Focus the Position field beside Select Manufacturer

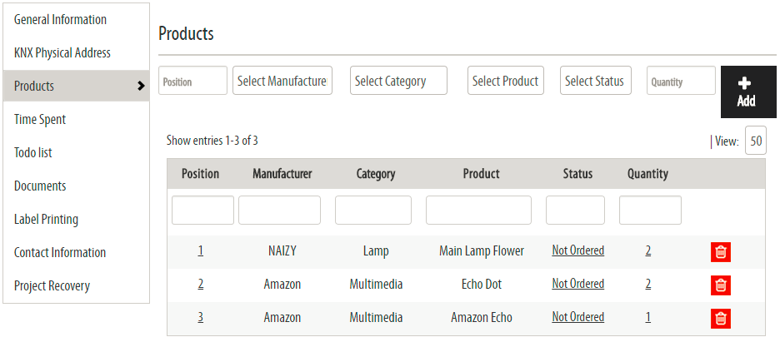[x=193, y=81]
